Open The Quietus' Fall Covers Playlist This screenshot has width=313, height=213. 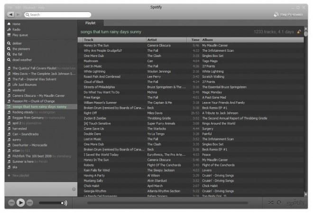coord(34,68)
